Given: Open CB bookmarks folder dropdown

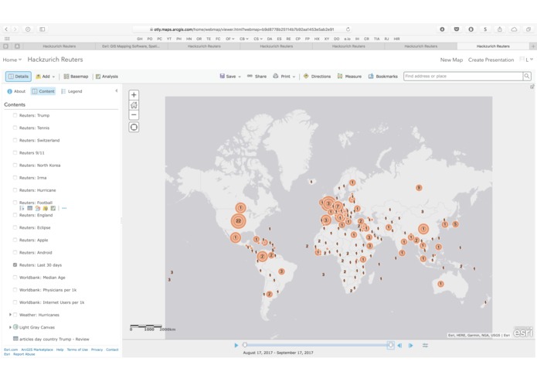Looking at the screenshot, I should (x=244, y=39).
